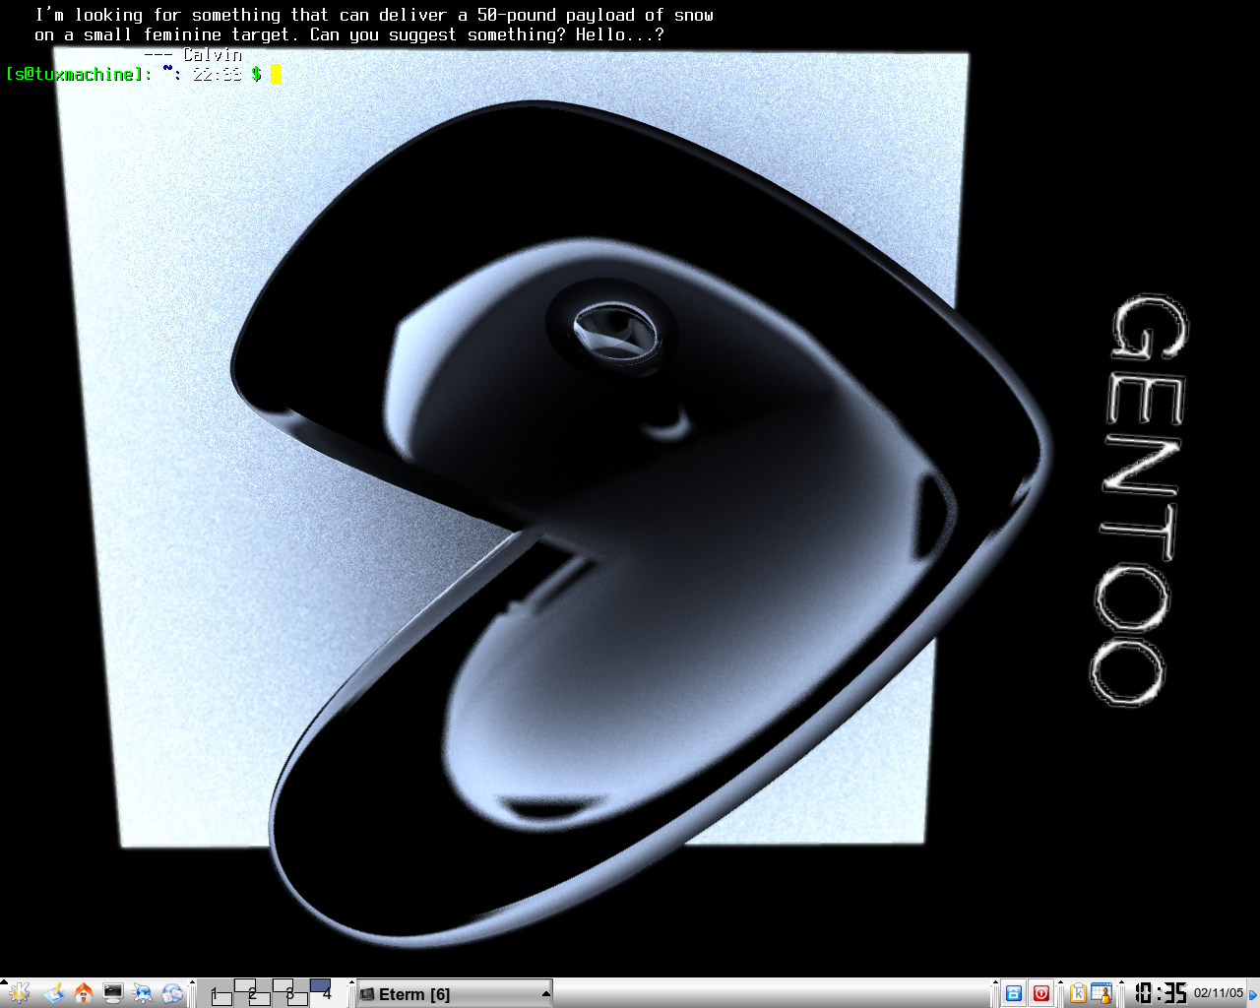
Task: Click the 02/11/05 date display
Action: (x=1219, y=993)
